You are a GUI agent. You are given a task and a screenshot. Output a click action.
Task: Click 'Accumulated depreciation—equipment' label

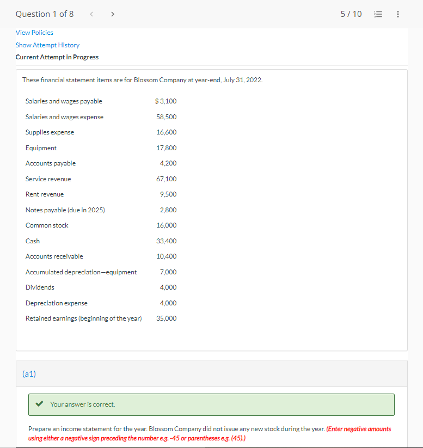tap(81, 272)
